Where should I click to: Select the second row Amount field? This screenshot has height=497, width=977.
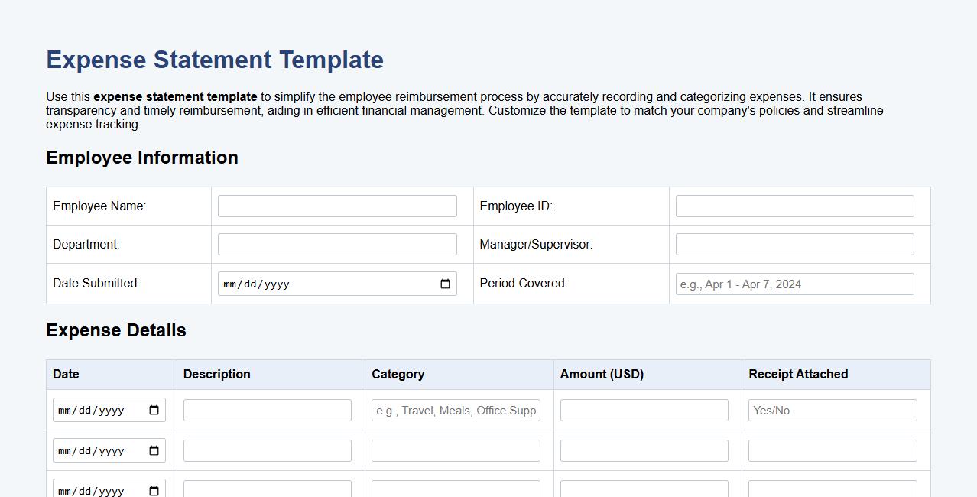[644, 450]
